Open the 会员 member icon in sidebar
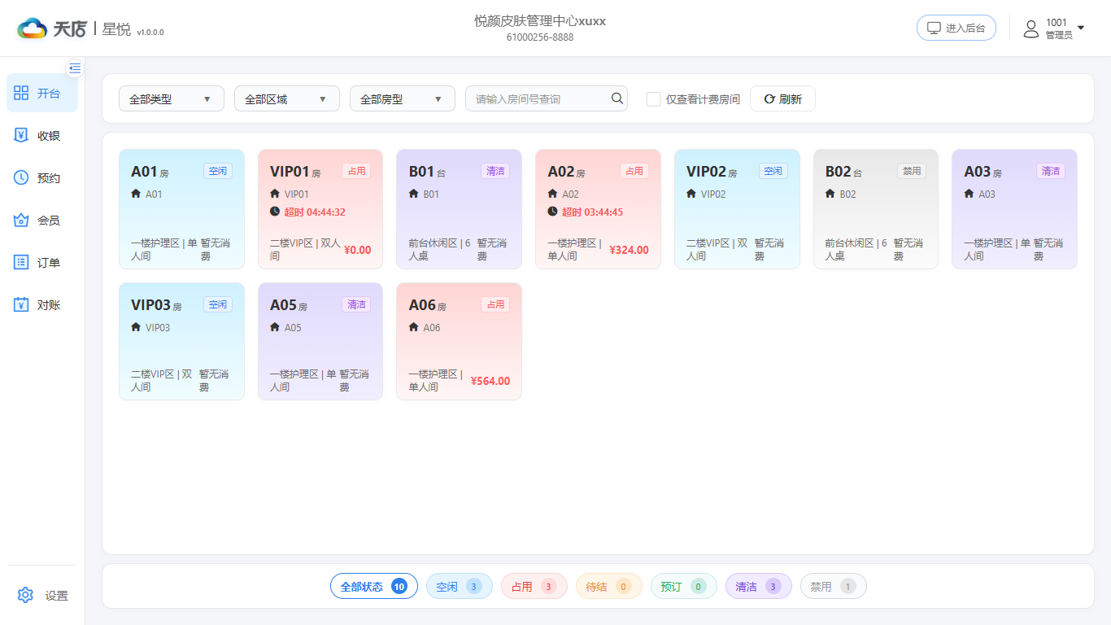This screenshot has height=625, width=1111. tap(21, 220)
